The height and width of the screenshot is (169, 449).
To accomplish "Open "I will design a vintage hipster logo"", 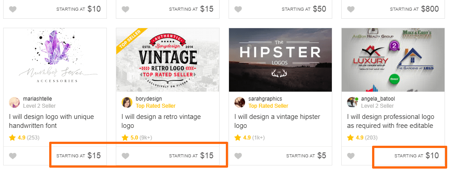I will pos(277,121).
